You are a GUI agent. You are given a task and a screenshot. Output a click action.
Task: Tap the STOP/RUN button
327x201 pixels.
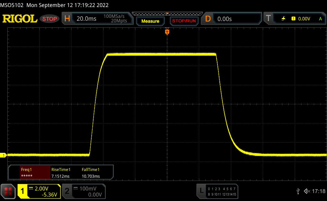tap(184, 21)
